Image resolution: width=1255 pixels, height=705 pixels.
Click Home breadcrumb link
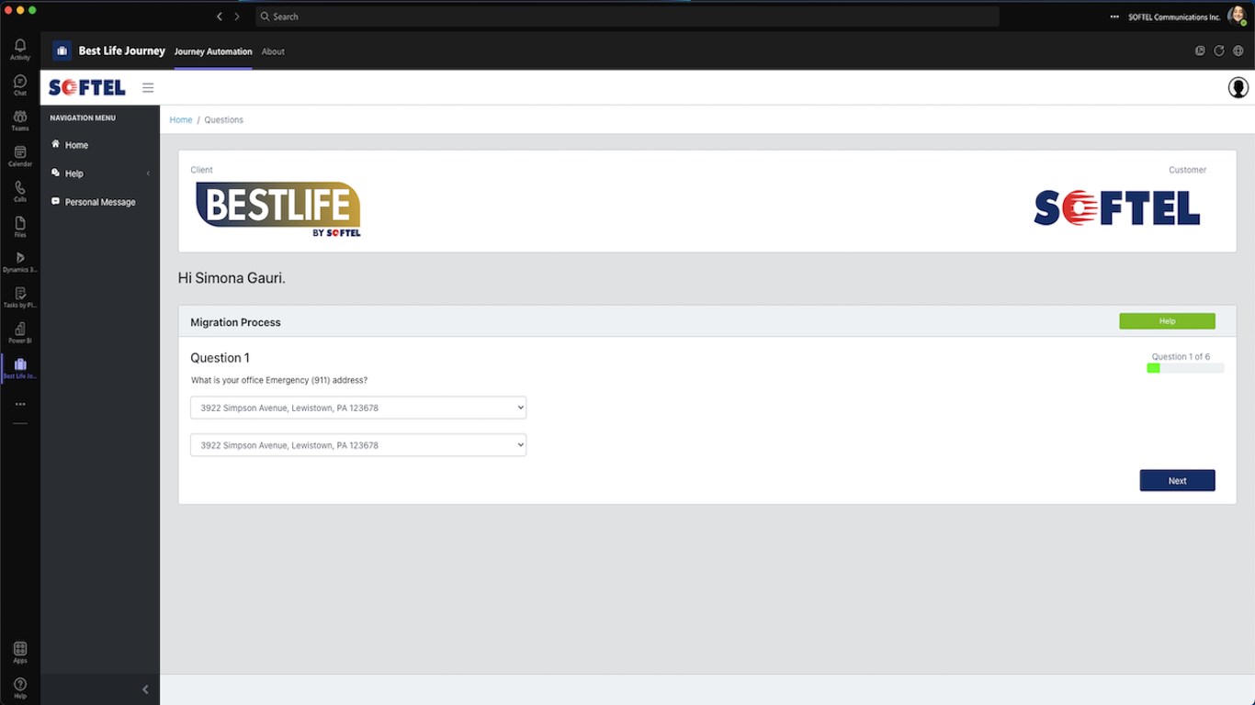pos(181,120)
